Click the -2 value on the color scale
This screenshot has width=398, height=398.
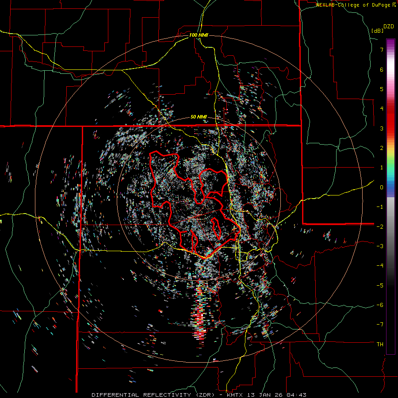point(380,226)
